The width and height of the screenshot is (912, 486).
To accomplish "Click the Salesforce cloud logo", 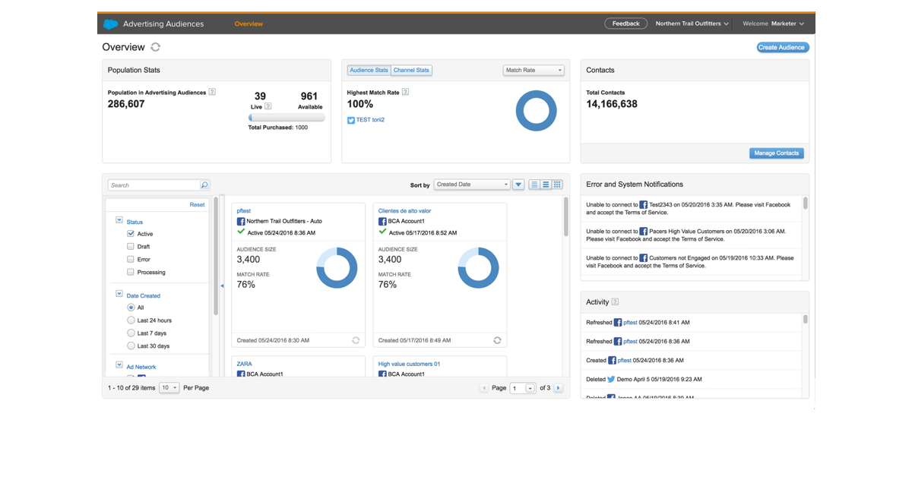I will tap(111, 24).
